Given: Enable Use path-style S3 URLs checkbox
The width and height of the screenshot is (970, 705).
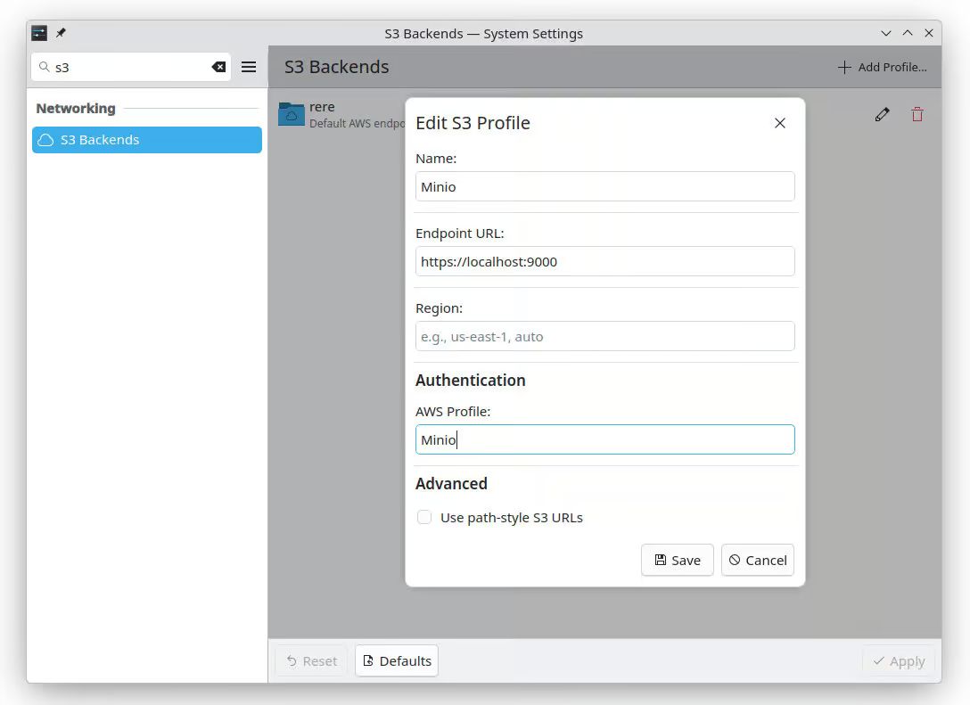Looking at the screenshot, I should 425,517.
